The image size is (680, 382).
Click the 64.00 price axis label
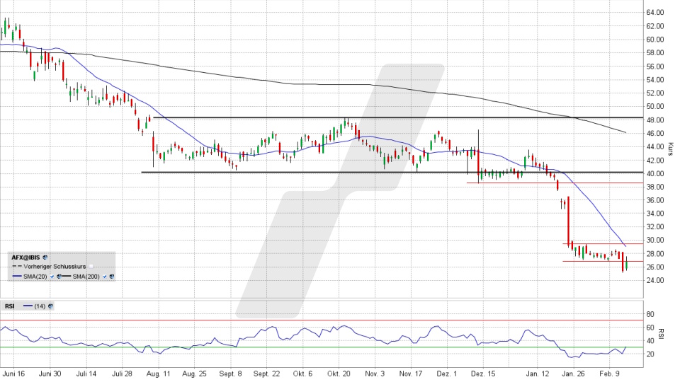(654, 13)
